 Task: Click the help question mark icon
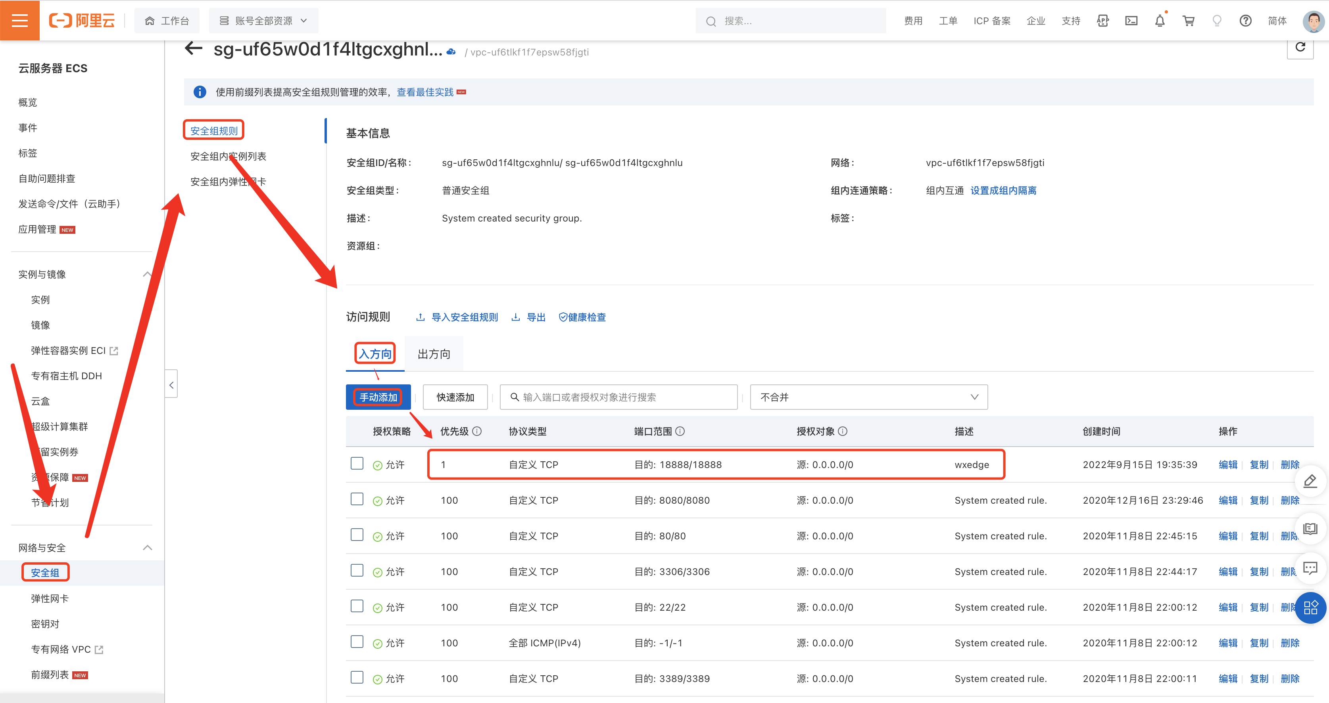[1245, 21]
